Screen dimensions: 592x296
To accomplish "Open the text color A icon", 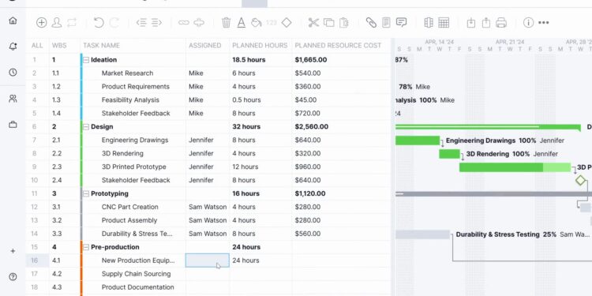I will click(242, 23).
